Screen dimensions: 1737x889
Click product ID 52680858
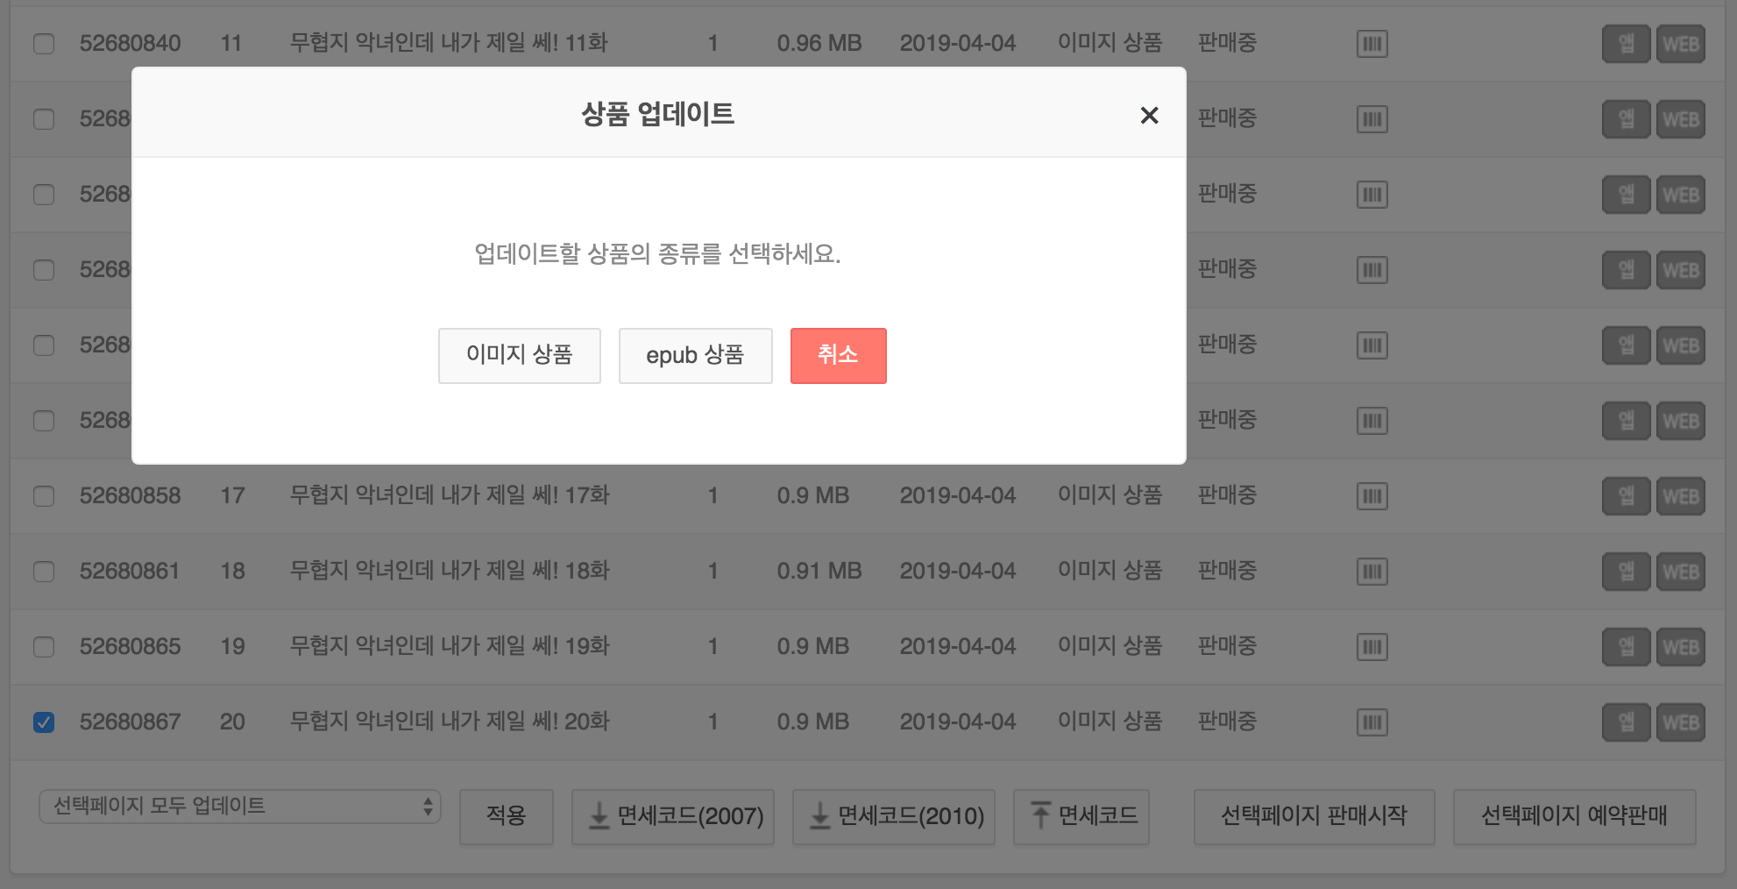pyautogui.click(x=130, y=495)
